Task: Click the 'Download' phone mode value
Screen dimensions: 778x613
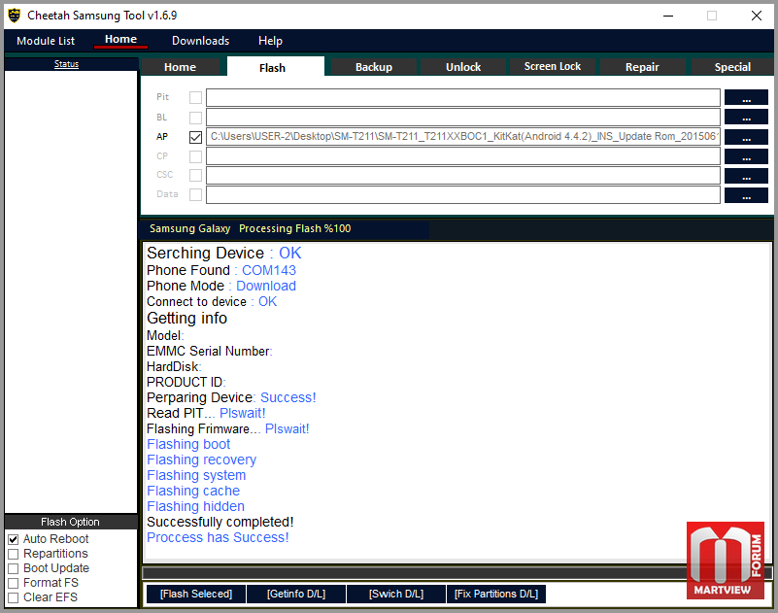Action: point(266,286)
